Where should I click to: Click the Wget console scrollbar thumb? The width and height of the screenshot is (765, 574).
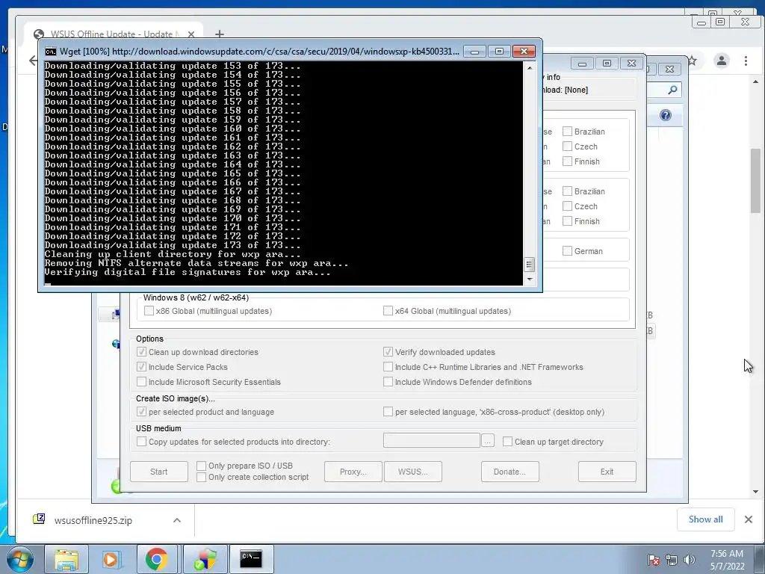[530, 265]
